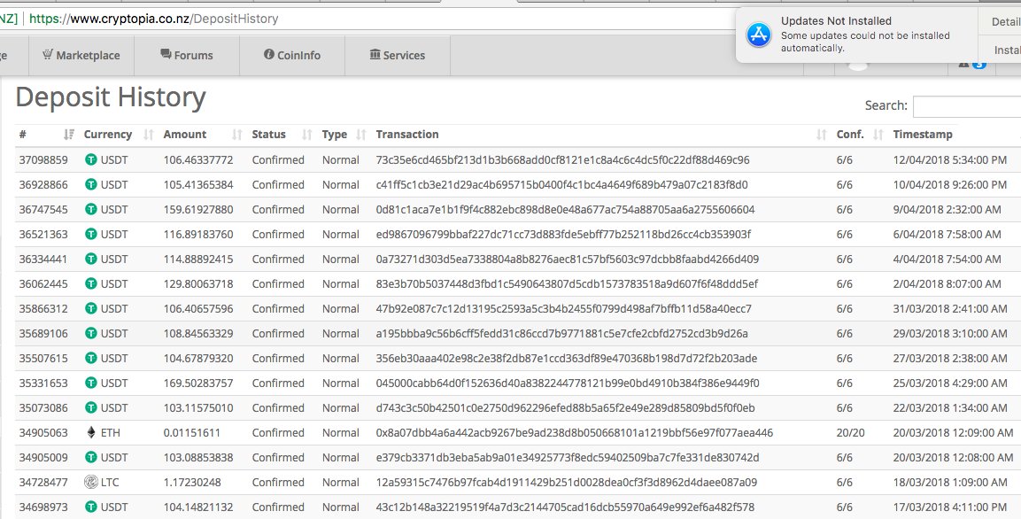Click amount 106.46337772
Screen dimensions: 1021x519
(198, 159)
